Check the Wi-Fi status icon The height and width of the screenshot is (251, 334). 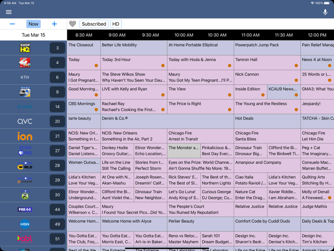[x=313, y=3]
